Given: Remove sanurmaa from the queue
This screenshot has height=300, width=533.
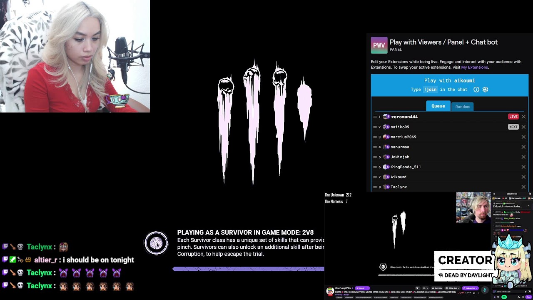Looking at the screenshot, I should (523, 147).
